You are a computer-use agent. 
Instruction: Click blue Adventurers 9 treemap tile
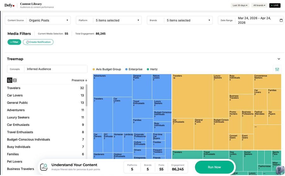point(112,85)
